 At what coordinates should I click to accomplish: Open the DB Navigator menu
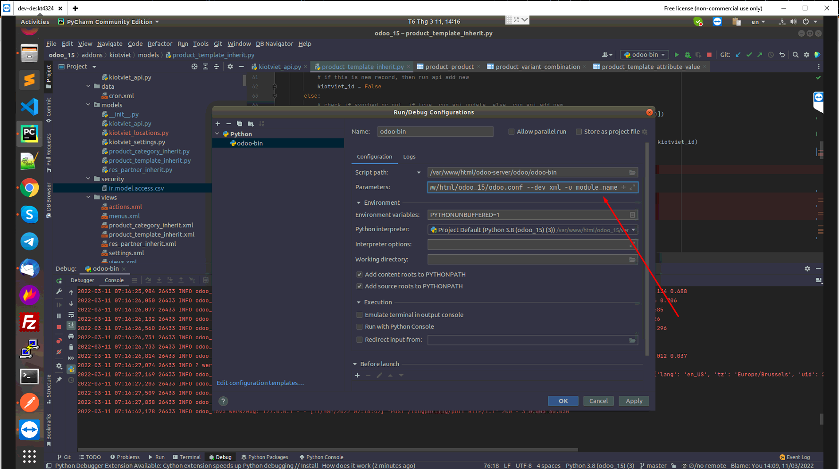coord(274,44)
